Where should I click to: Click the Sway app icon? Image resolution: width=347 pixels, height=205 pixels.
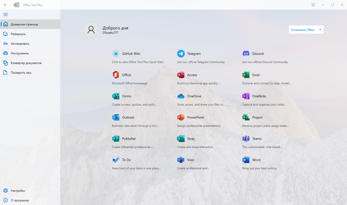(x=181, y=139)
